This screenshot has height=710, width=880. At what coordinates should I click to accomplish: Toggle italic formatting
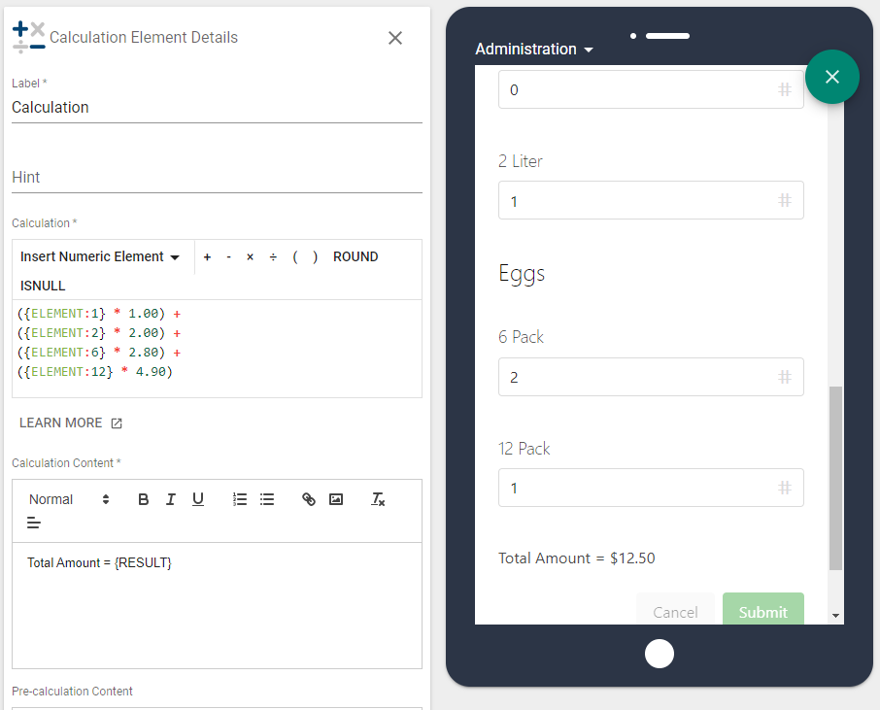tap(171, 499)
